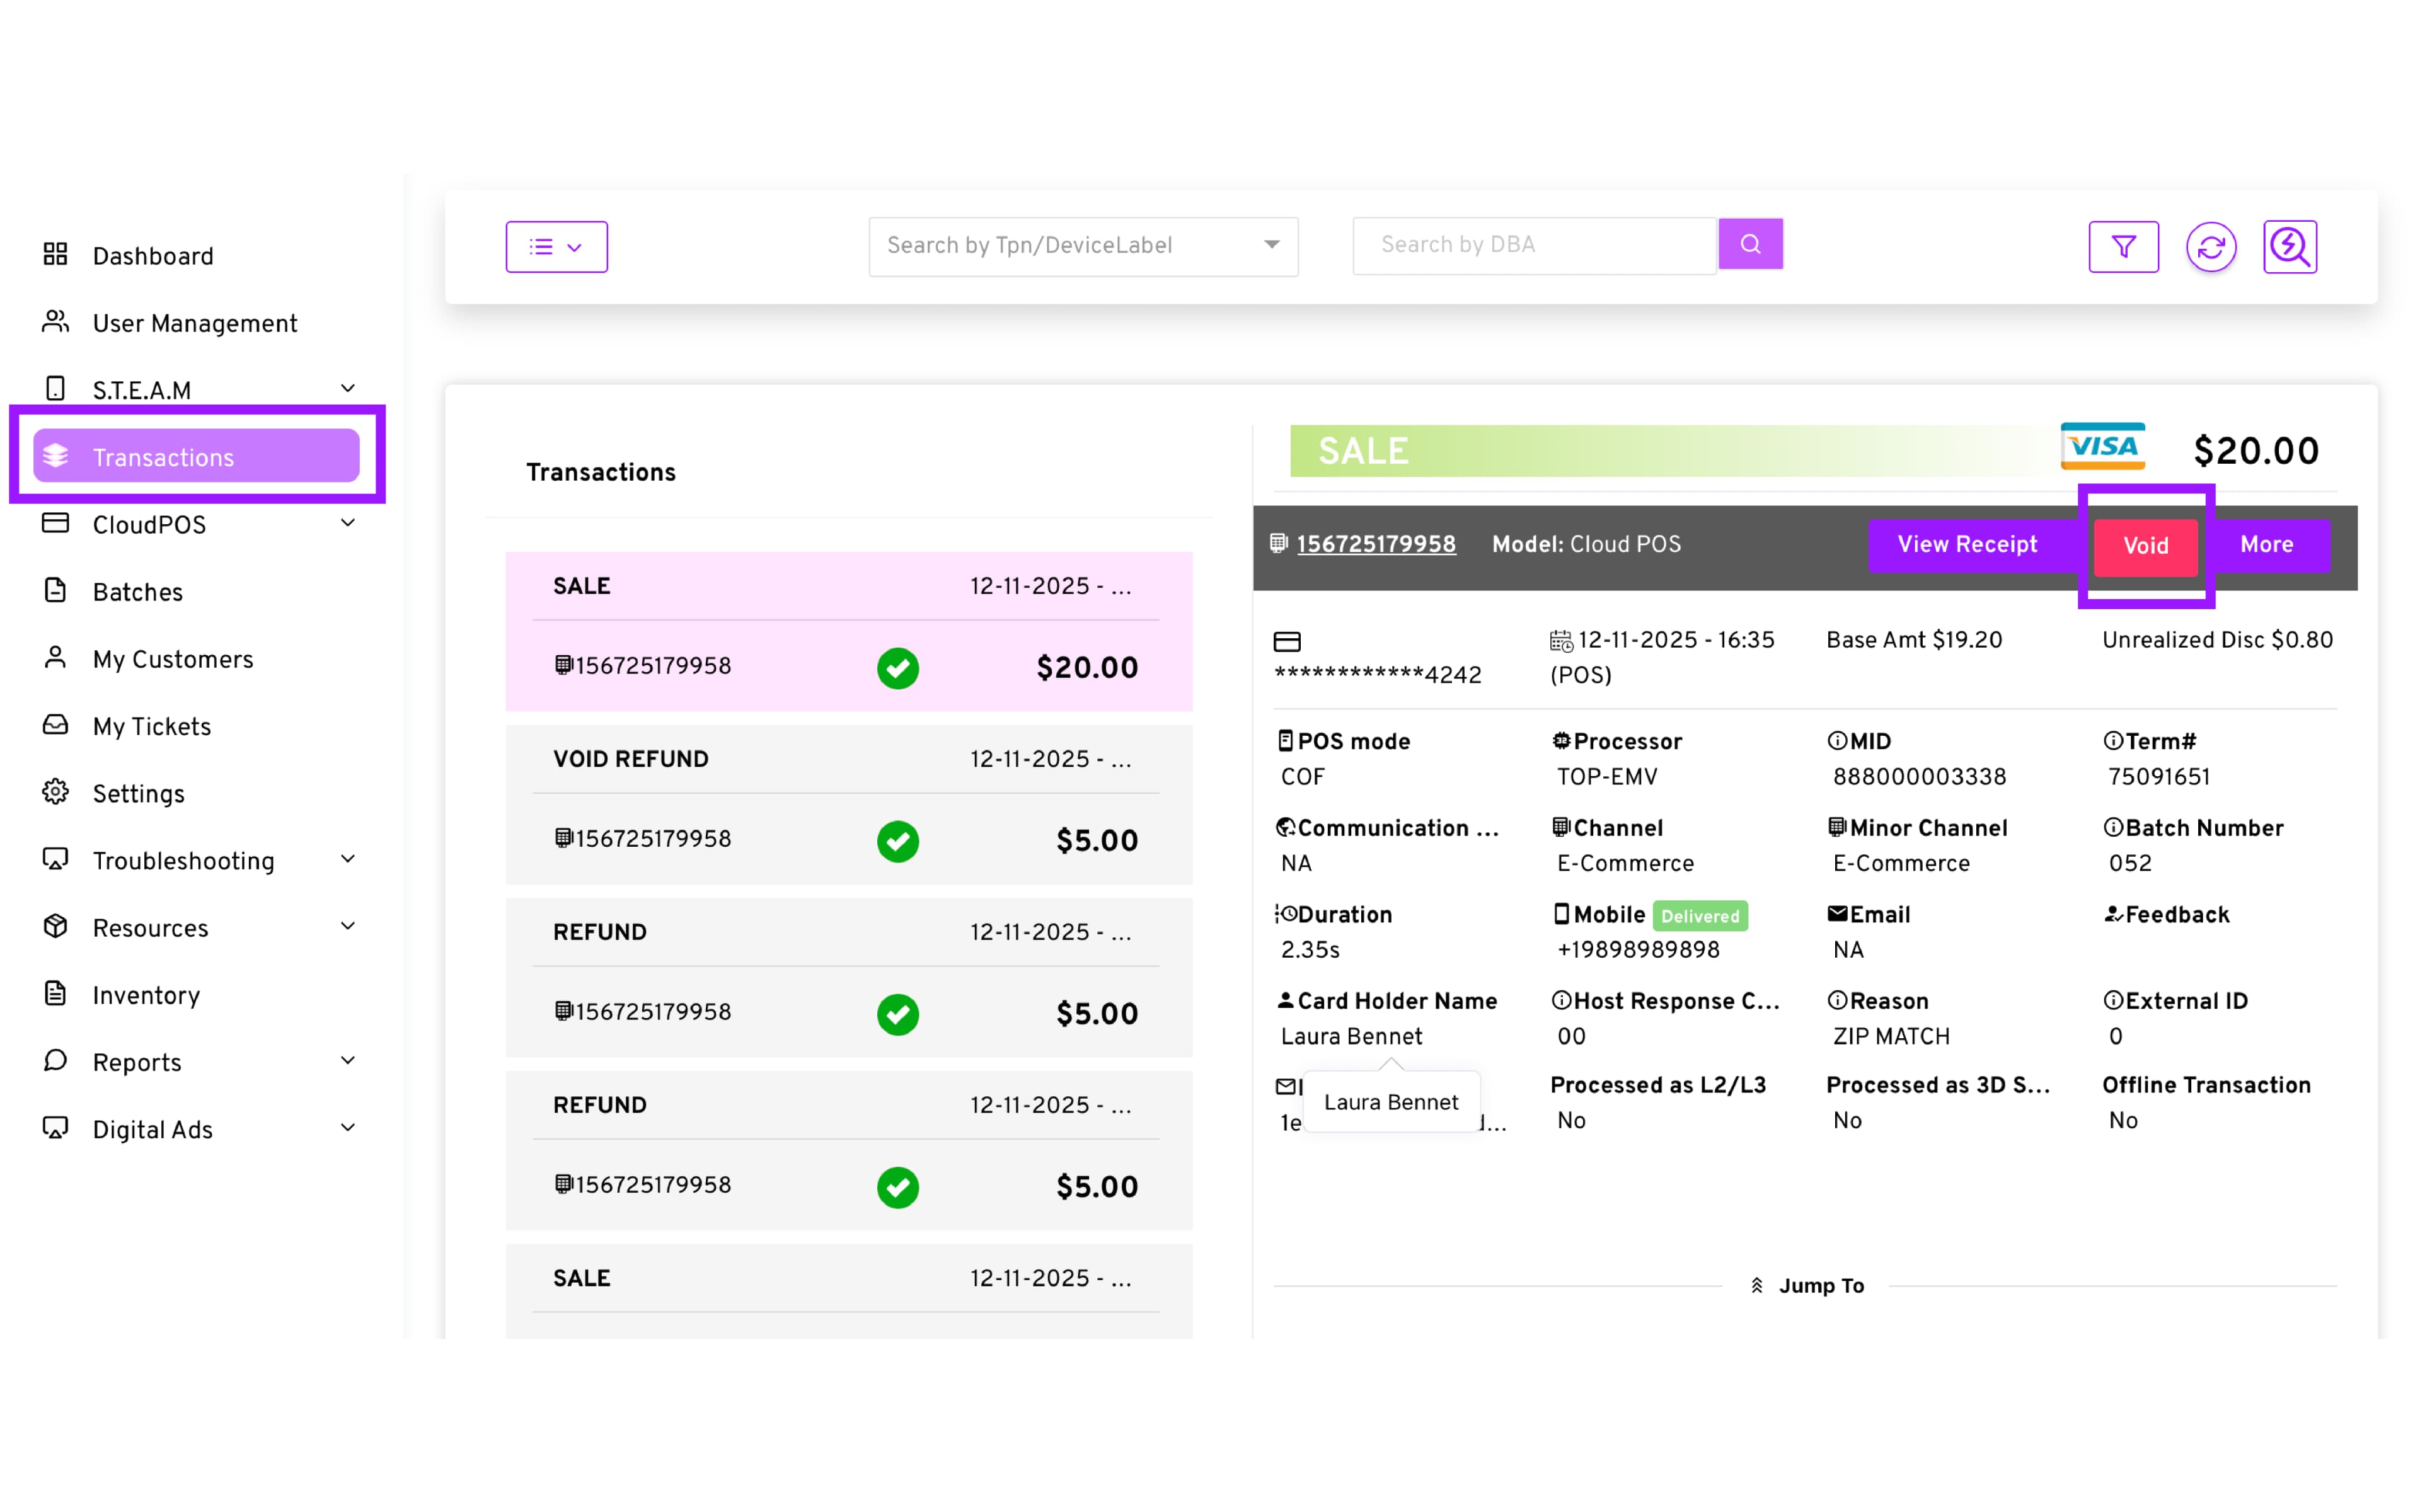The height and width of the screenshot is (1512, 2420).
Task: Open the list view dropdown button
Action: point(556,247)
